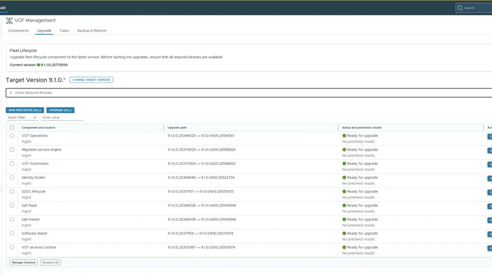Viewport: 492px width, 276px height.
Task: Click the Identity broker component name
Action: [x=34, y=177]
